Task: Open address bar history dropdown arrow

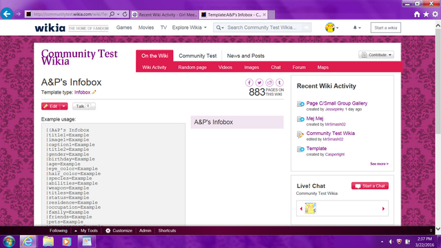Action: point(118,14)
